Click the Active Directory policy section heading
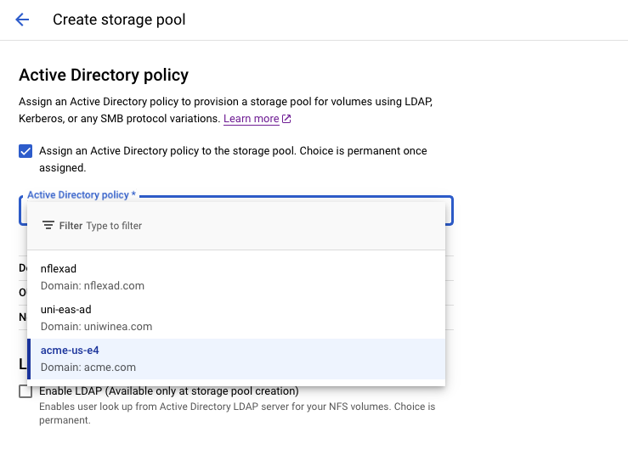 (x=104, y=76)
